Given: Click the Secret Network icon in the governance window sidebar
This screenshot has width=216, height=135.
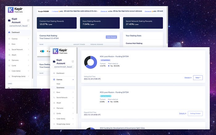Looking at the screenshot, I should tap(54, 98).
